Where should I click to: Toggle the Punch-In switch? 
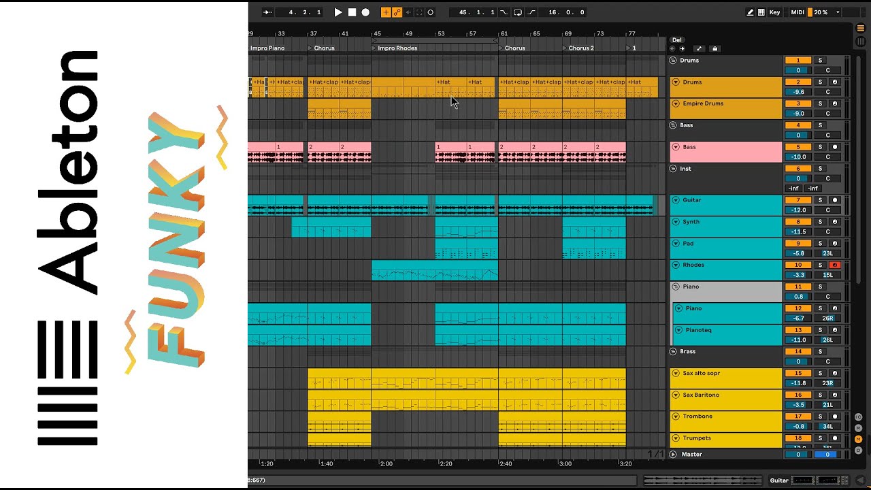pyautogui.click(x=504, y=12)
